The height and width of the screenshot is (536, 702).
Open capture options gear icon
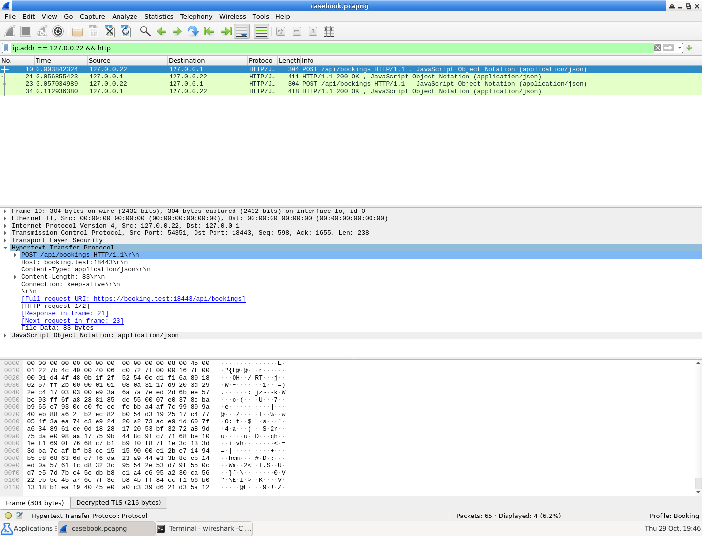(x=58, y=32)
